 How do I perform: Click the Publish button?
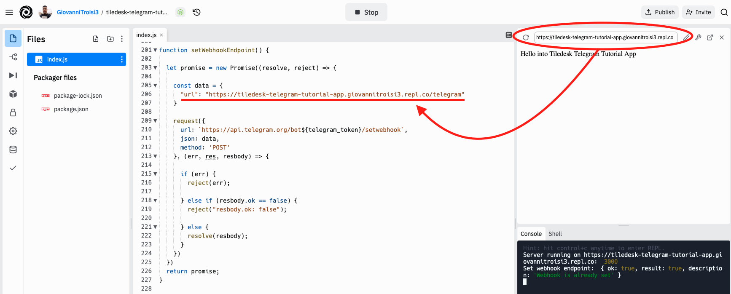pos(660,12)
